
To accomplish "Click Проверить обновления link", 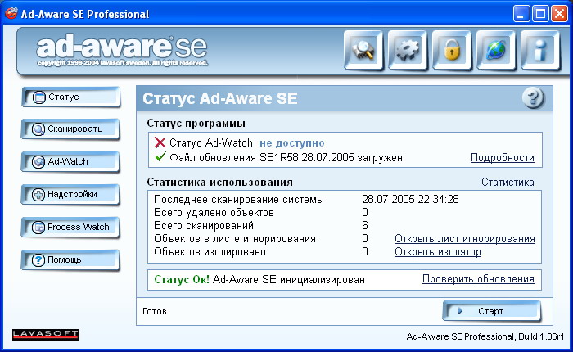I will click(x=478, y=279).
